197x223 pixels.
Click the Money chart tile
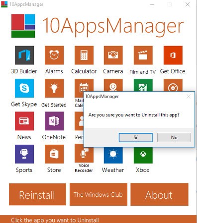143,85
